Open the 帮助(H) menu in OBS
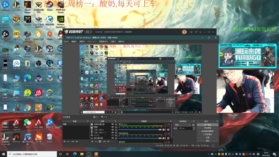 121,42
